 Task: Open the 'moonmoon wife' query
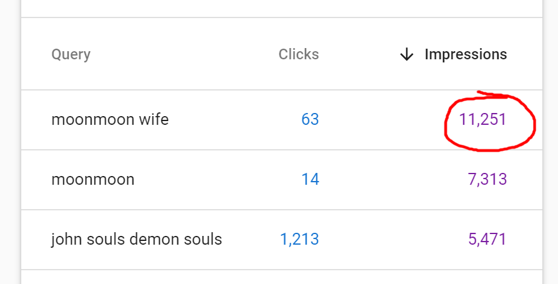(x=110, y=119)
